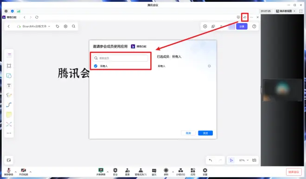Expand the audio options chevron beside mute
This screenshot has height=179, width=306.
(x=16, y=172)
